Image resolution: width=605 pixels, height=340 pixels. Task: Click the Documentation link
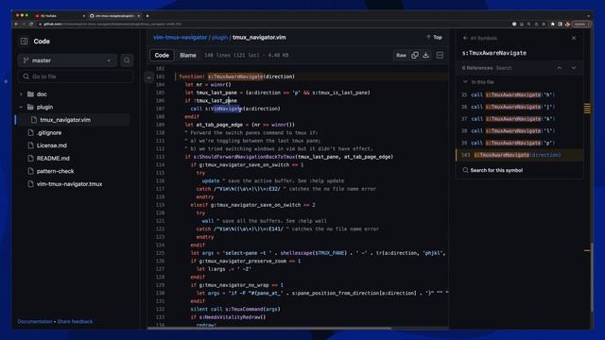click(x=35, y=321)
